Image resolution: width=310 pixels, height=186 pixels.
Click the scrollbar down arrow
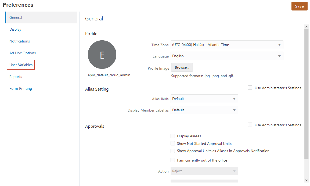click(x=307, y=180)
